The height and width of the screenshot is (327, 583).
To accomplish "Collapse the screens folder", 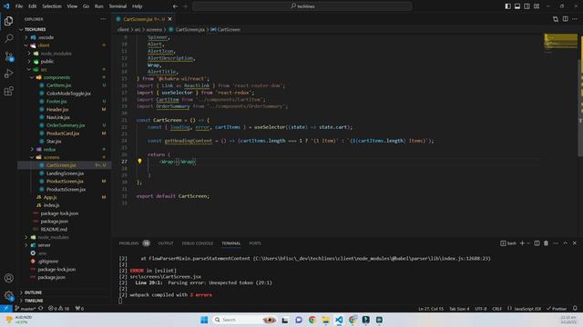I will coord(51,157).
